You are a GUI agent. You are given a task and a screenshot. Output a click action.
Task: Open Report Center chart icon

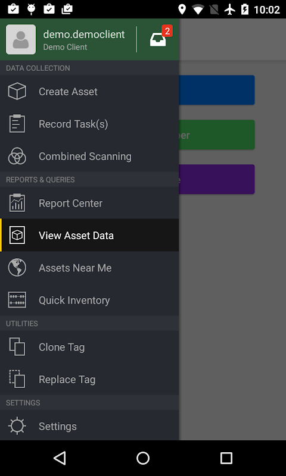[17, 203]
